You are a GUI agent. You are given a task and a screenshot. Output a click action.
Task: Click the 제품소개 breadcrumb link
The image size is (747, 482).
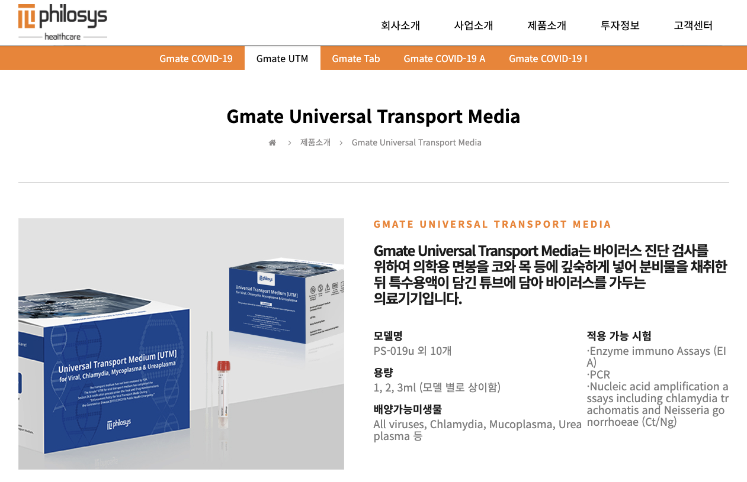tap(315, 143)
